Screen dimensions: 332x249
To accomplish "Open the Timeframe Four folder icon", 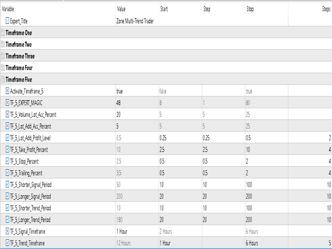I will pyautogui.click(x=3, y=68).
